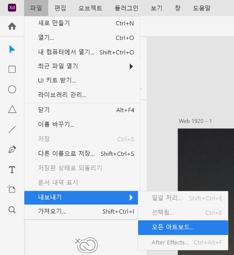The width and height of the screenshot is (234, 255).
Task: Choose 가져오기... menu entry
Action: click(x=81, y=212)
